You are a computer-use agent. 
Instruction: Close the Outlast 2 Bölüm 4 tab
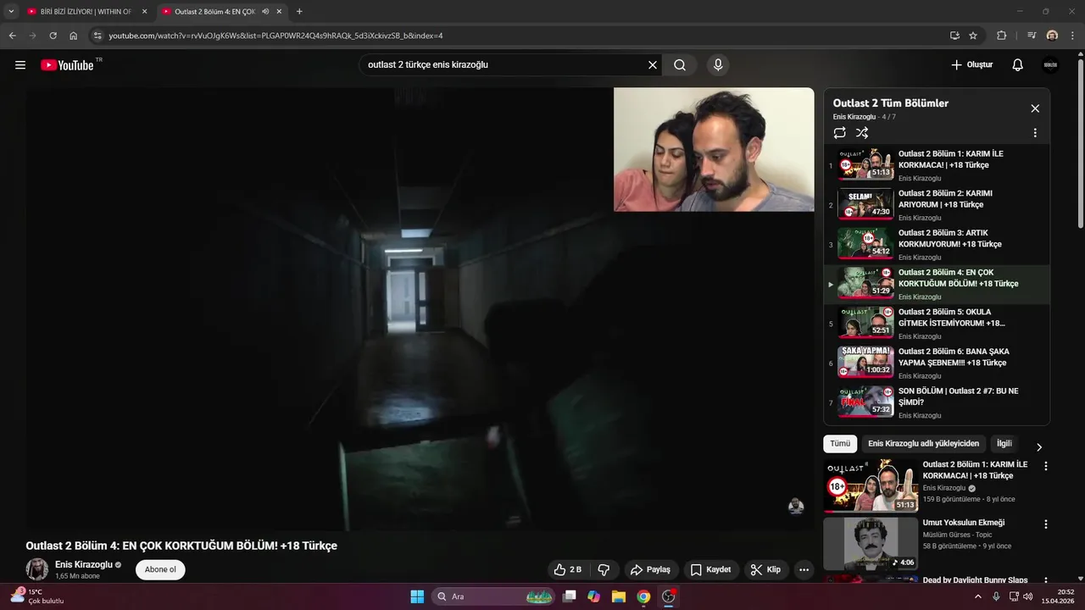coord(279,12)
